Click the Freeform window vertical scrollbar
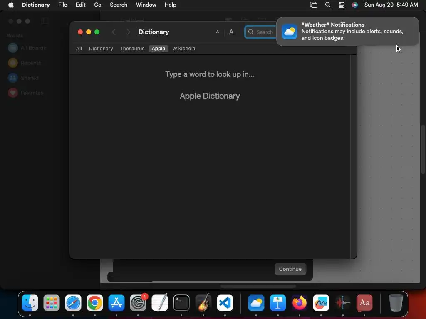426x319 pixels. 423,149
